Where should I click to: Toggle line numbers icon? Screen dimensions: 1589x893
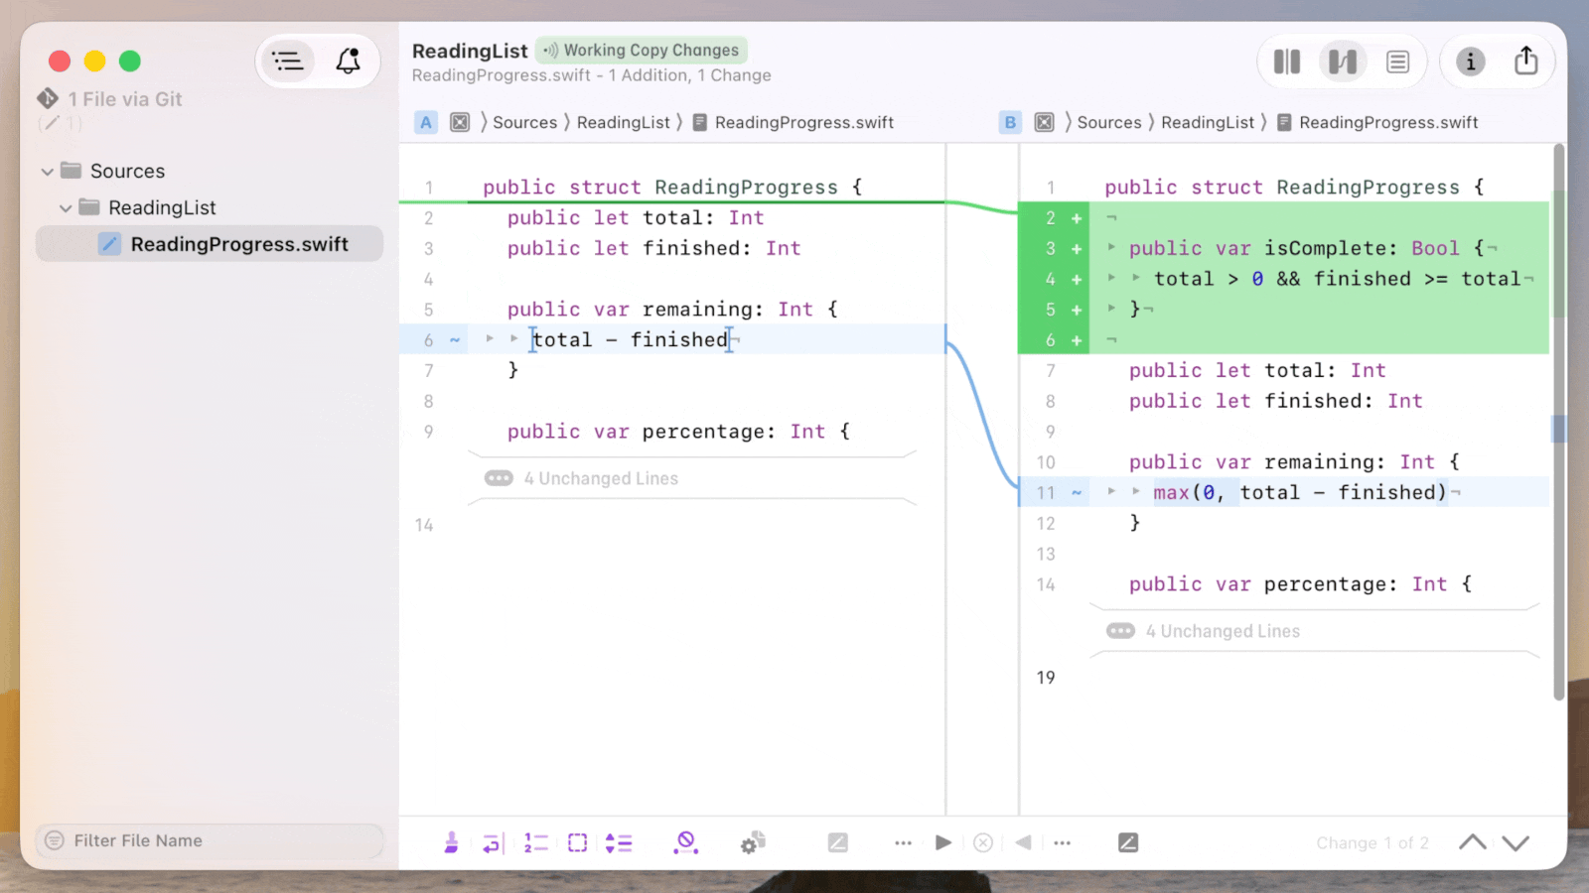point(535,842)
